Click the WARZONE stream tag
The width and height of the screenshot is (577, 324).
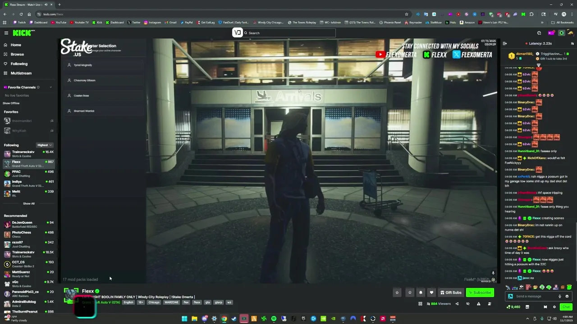171,302
